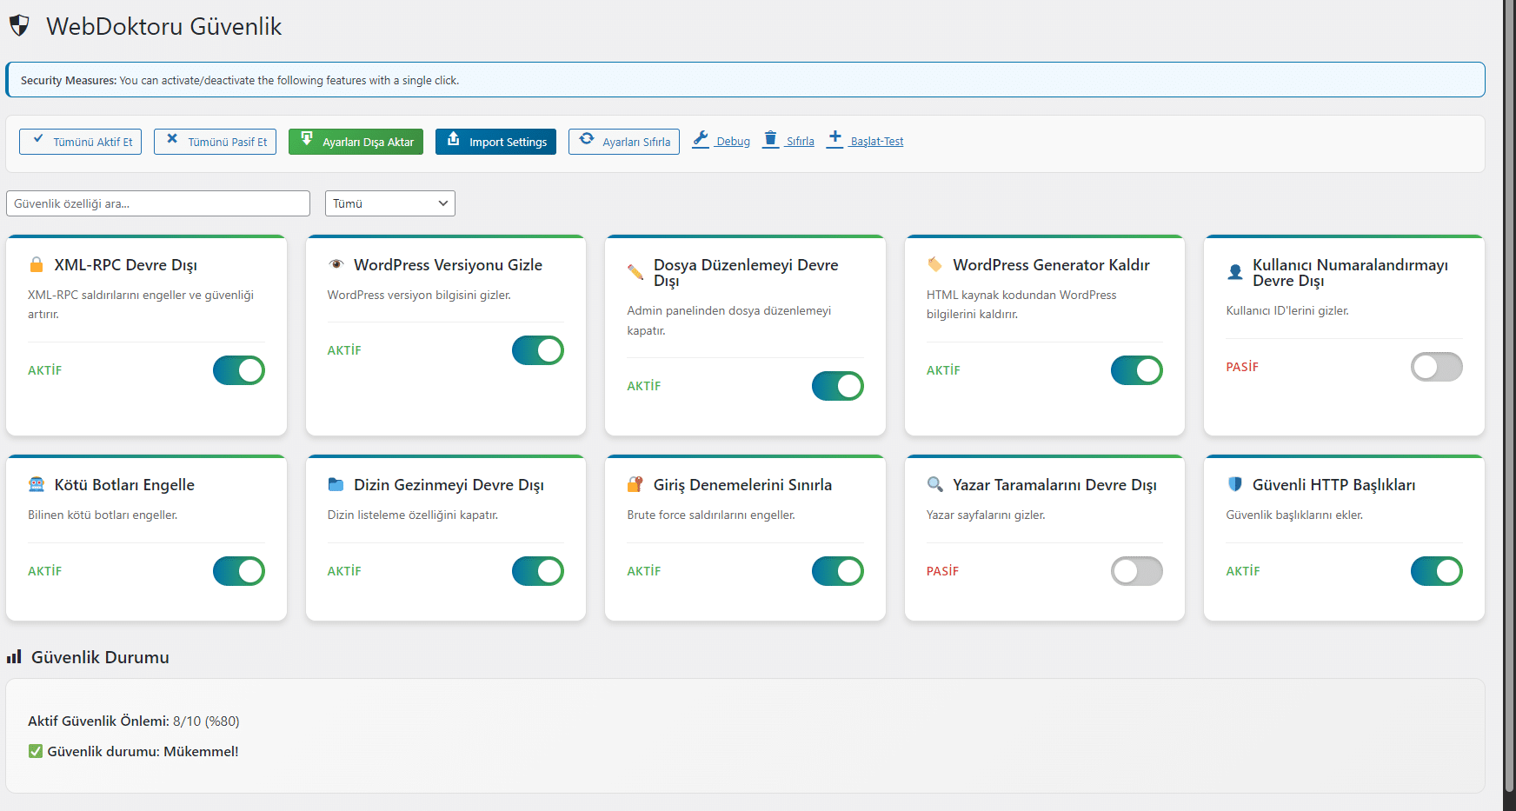The image size is (1516, 811).
Task: Switch off WordPress Generator Kaldır
Action: click(x=1137, y=370)
